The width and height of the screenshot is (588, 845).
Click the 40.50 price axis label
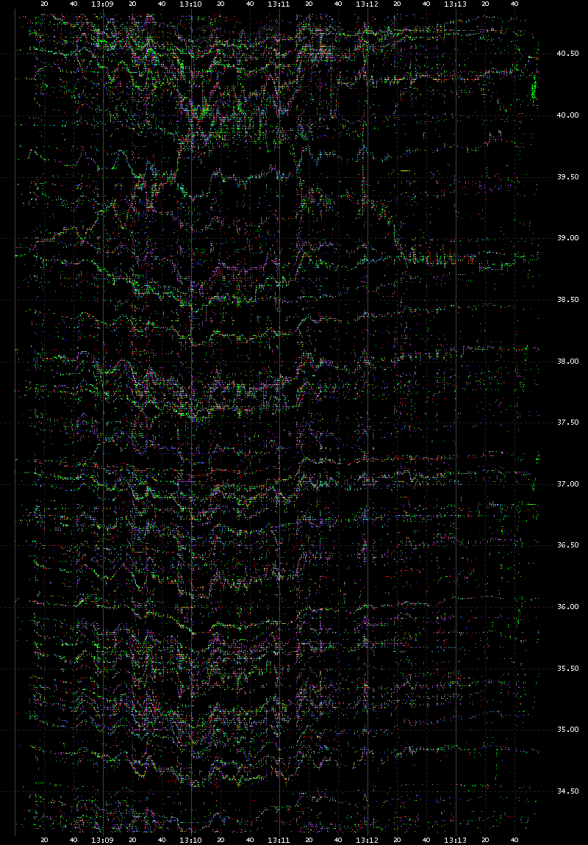tap(567, 54)
